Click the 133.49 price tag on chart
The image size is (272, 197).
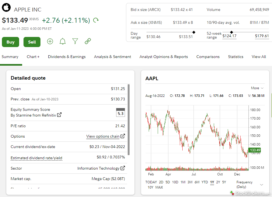coord(255,150)
